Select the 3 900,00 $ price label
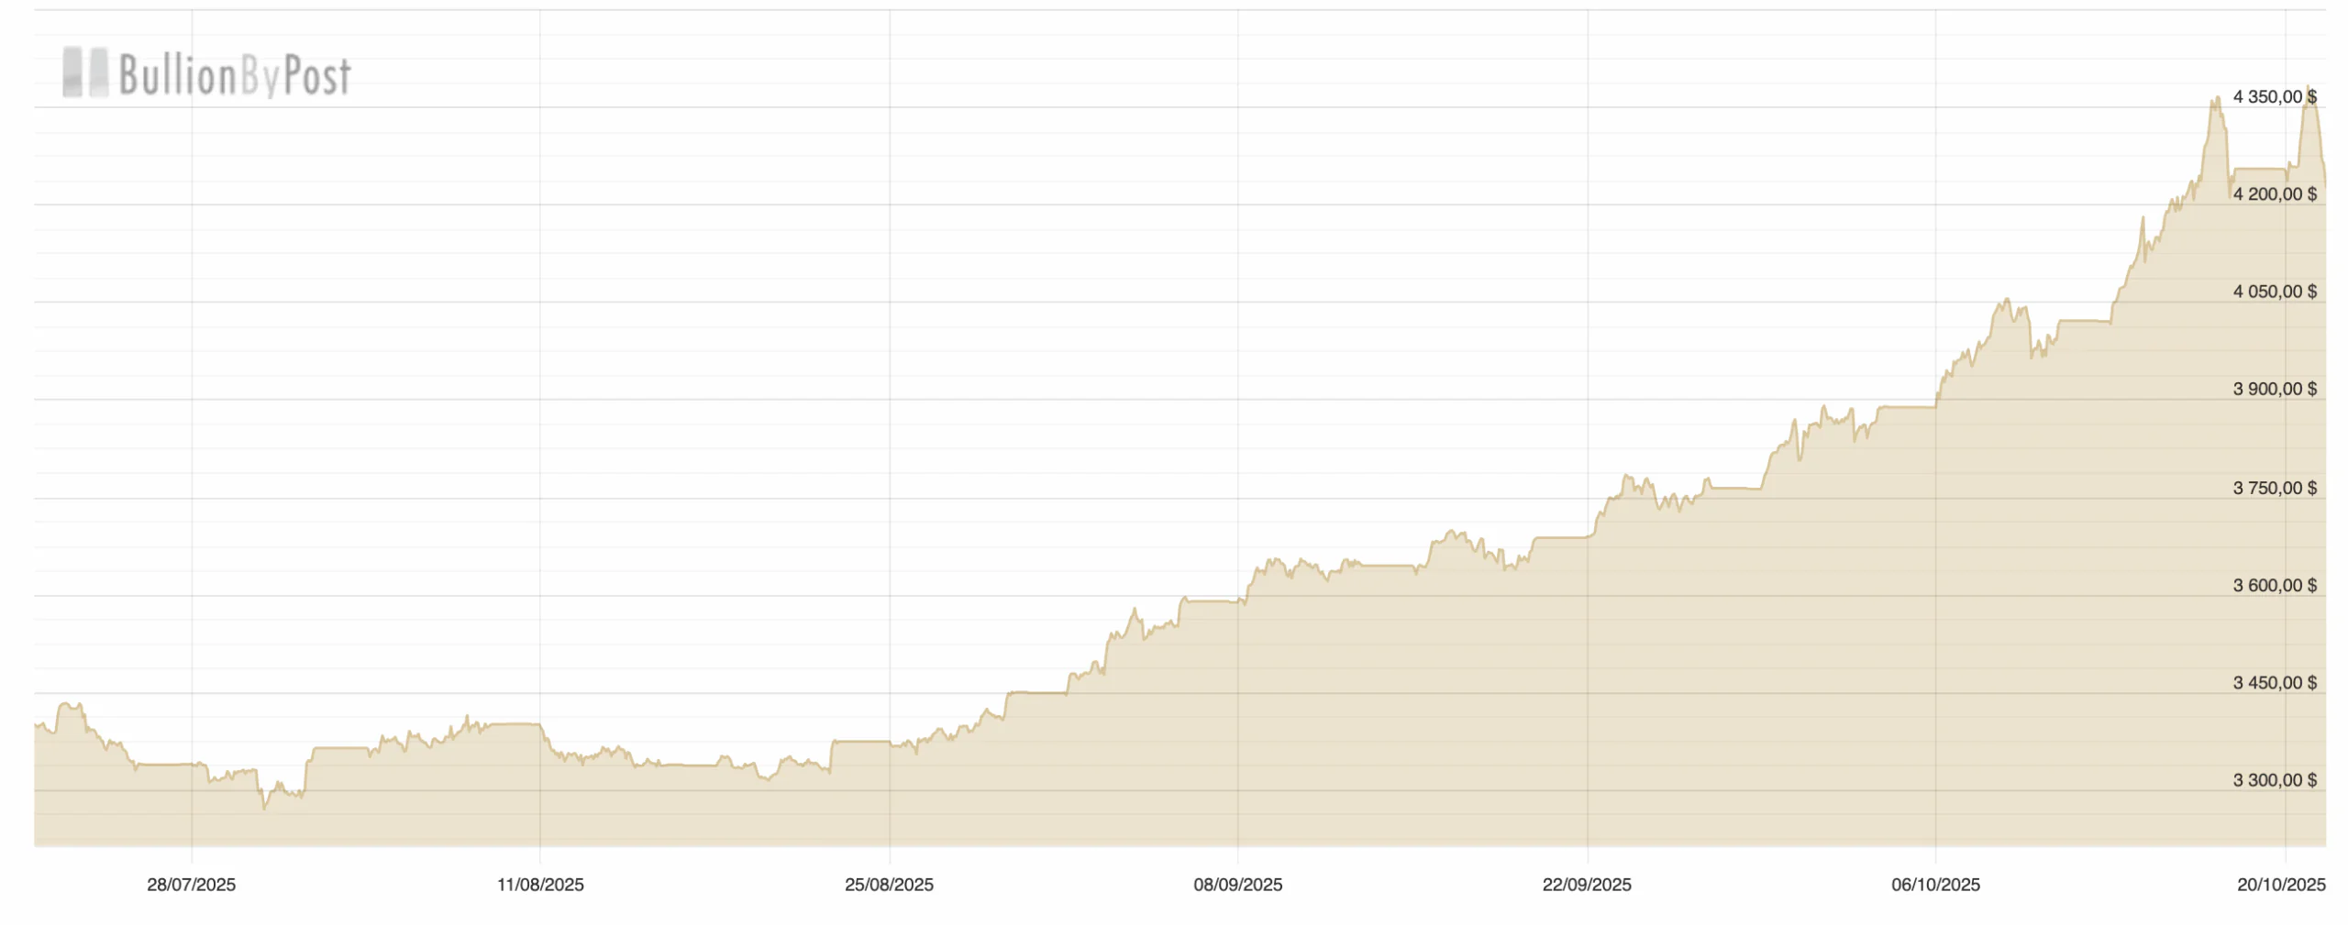The height and width of the screenshot is (925, 2348). point(2275,389)
